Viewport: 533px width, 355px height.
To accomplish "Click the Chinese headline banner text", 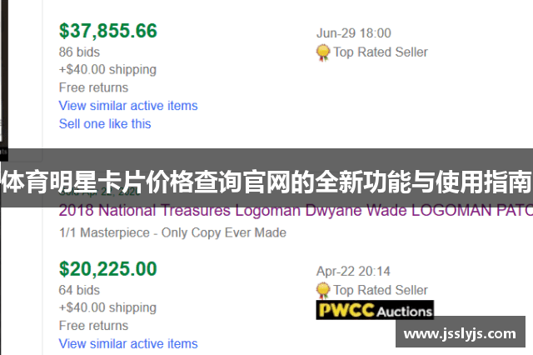I will [266, 182].
